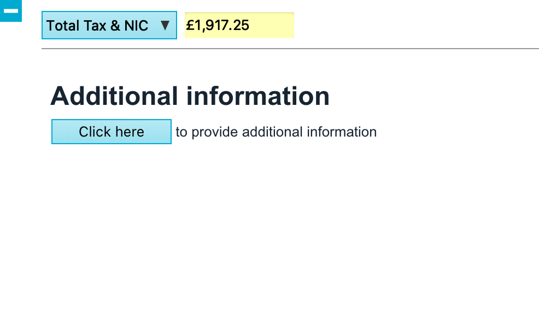
Task: Click the 'to provide additional information' text
Action: pos(276,132)
